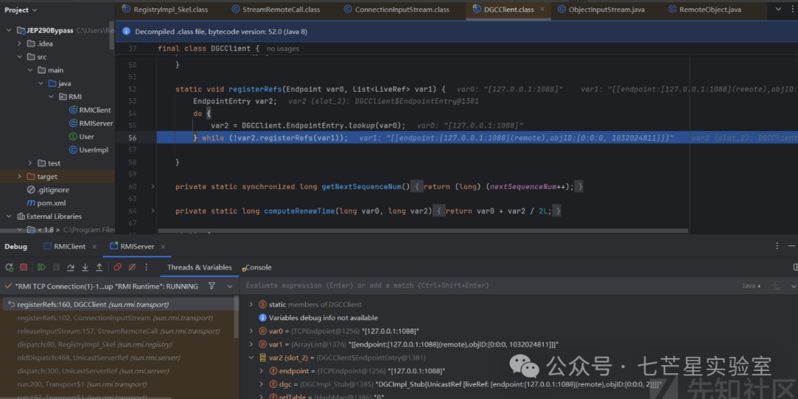Expand the var0 TCPEndpoint variable node
This screenshot has height=399, width=798.
251,331
